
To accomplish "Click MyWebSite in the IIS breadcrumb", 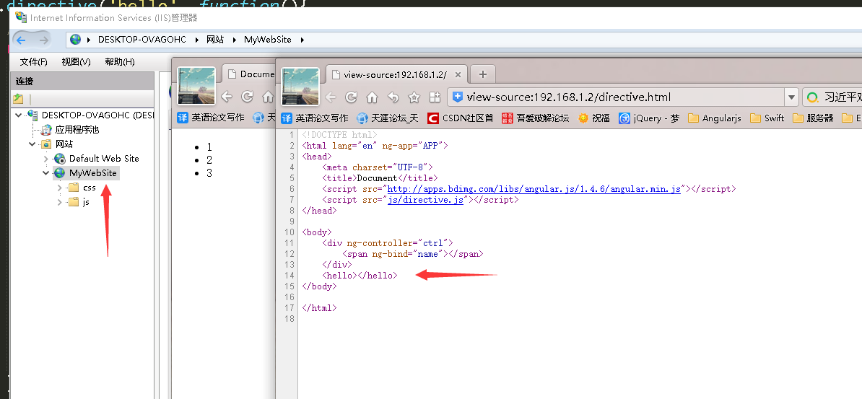I will pyautogui.click(x=267, y=40).
